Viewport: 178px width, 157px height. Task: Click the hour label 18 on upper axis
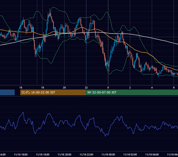[x=42, y=88]
